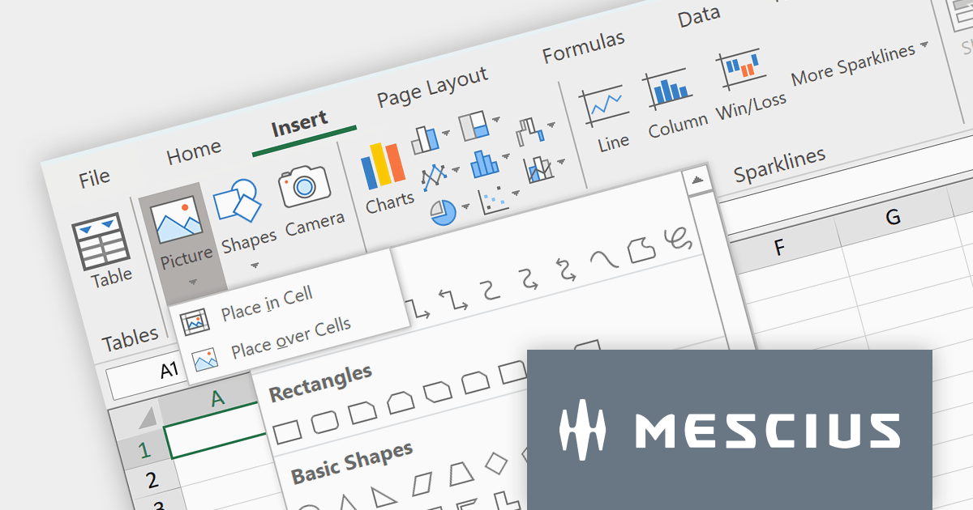
Task: Open the pie chart dropdown arrow
Action: [x=465, y=206]
